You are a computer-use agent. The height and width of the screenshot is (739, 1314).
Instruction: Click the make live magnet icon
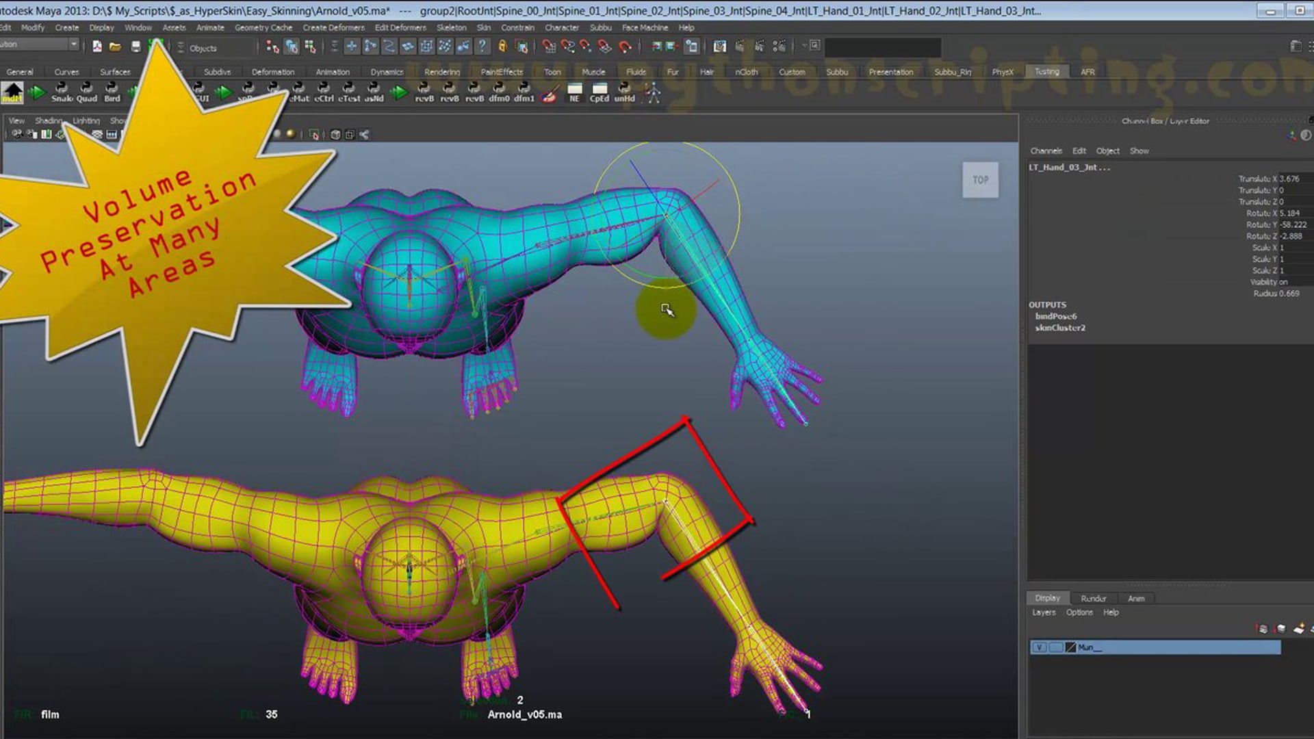click(625, 47)
